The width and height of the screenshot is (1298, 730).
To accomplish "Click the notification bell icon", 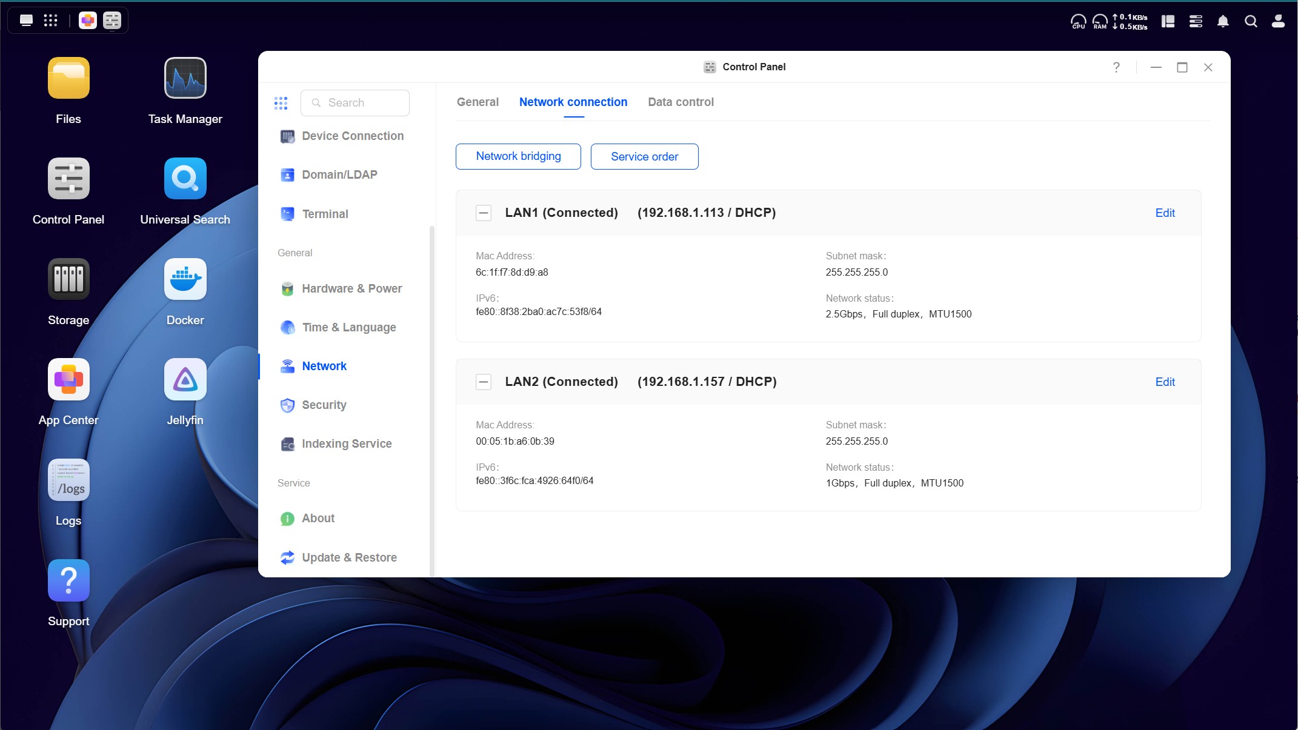I will [1223, 21].
